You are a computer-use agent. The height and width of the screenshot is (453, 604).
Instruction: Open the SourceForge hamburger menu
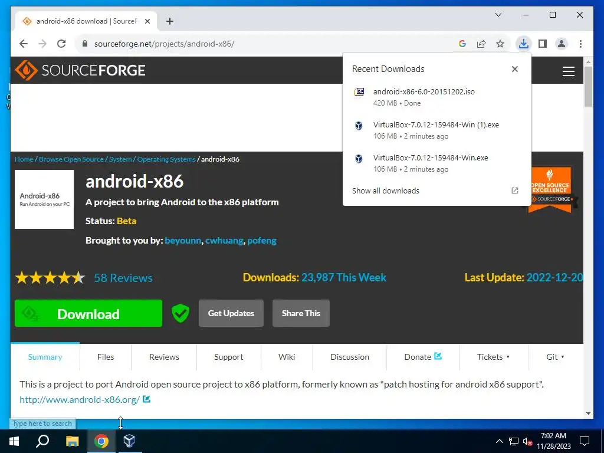point(568,71)
